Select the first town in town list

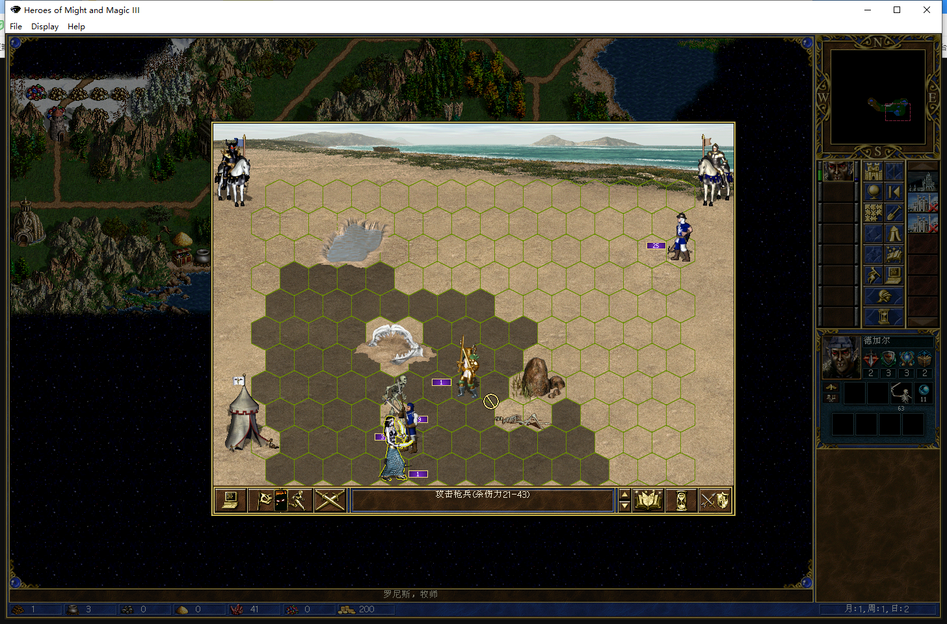(x=922, y=182)
